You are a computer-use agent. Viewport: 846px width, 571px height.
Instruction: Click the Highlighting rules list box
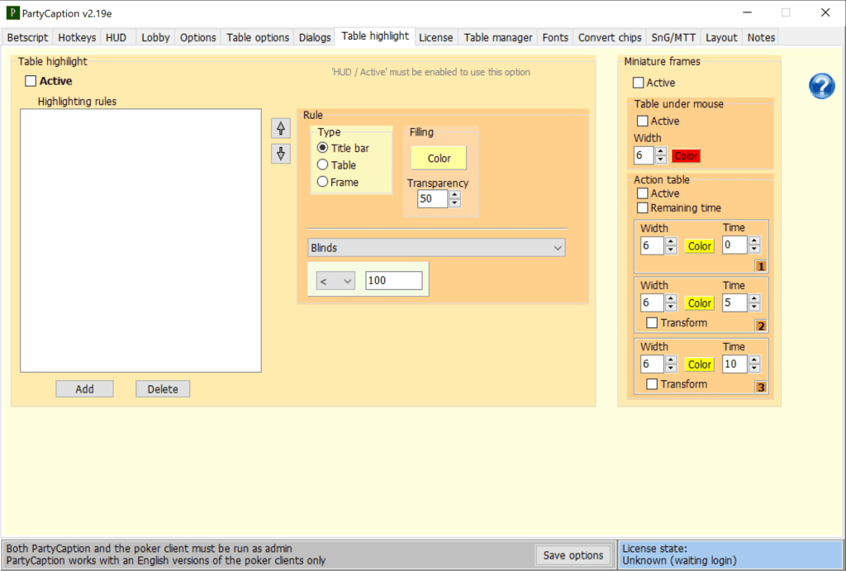click(x=140, y=240)
